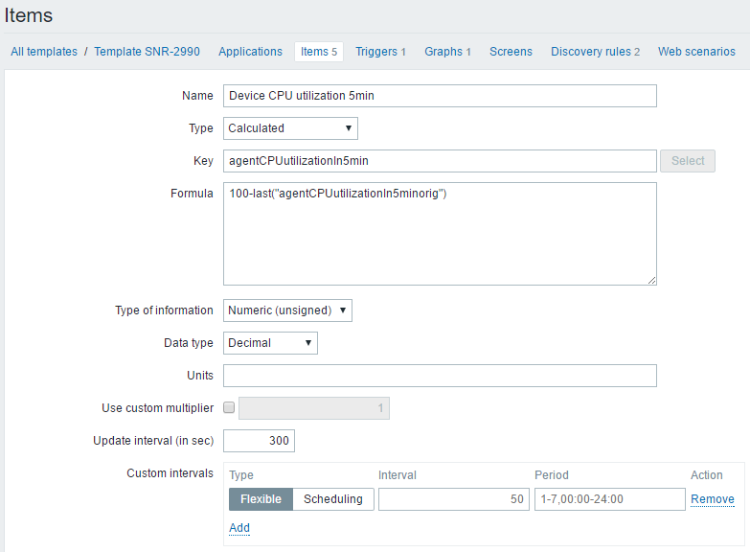
Task: Remove the custom interval row
Action: (x=713, y=499)
